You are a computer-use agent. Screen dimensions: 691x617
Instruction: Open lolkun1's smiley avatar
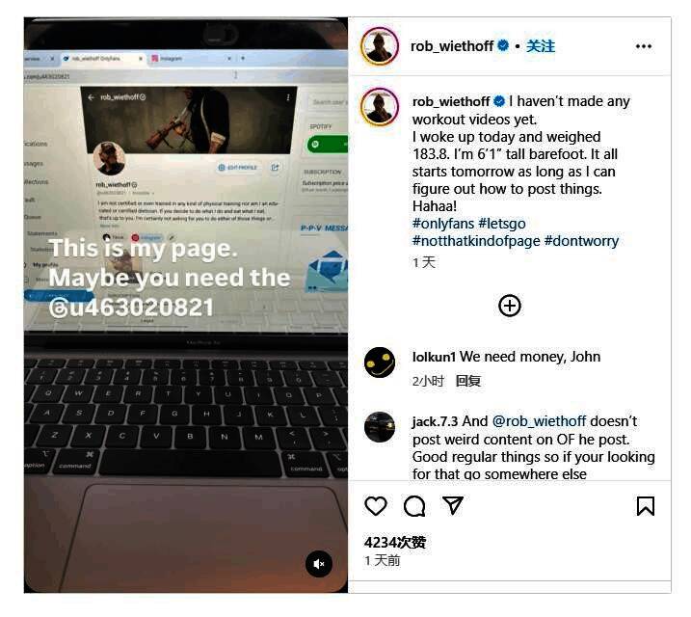380,362
